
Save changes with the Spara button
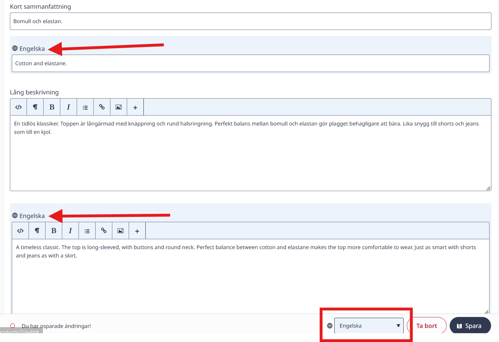(x=470, y=326)
